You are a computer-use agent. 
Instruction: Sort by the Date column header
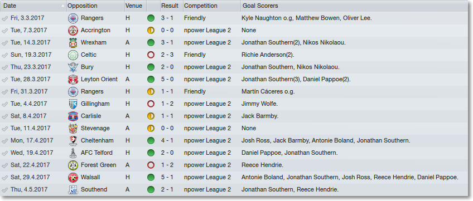33,6
